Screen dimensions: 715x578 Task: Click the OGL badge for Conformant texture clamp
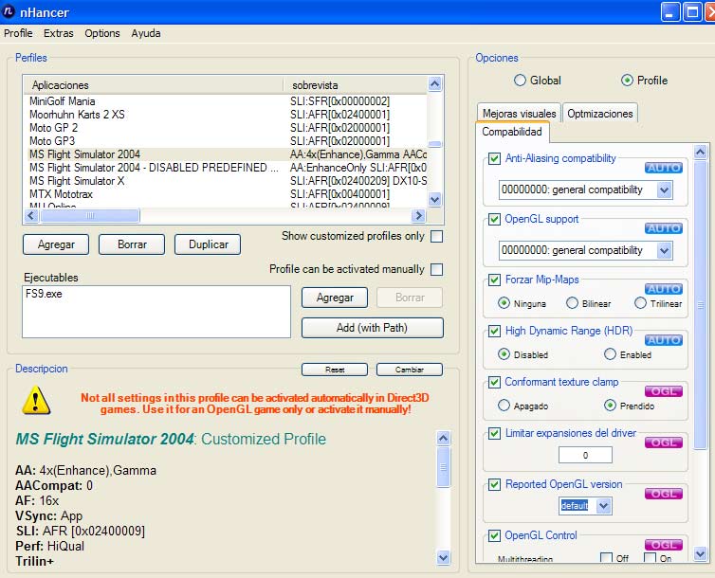(x=664, y=391)
